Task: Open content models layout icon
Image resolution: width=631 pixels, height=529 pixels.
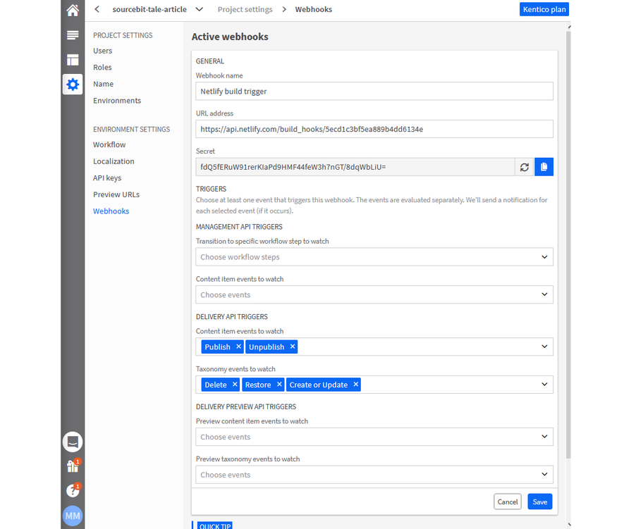Action: click(x=73, y=60)
